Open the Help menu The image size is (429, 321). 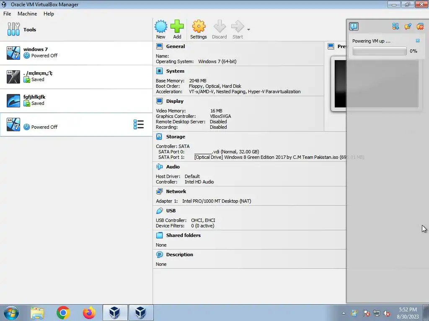49,14
